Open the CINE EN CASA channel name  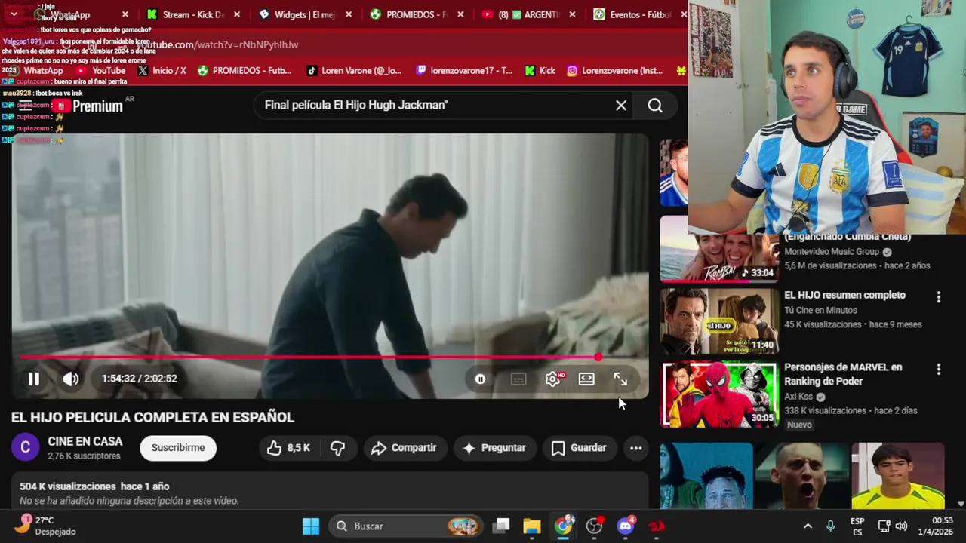85,442
